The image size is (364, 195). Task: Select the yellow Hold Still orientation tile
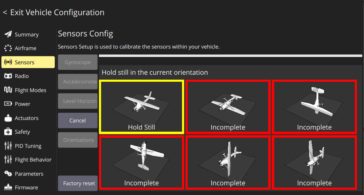142,107
